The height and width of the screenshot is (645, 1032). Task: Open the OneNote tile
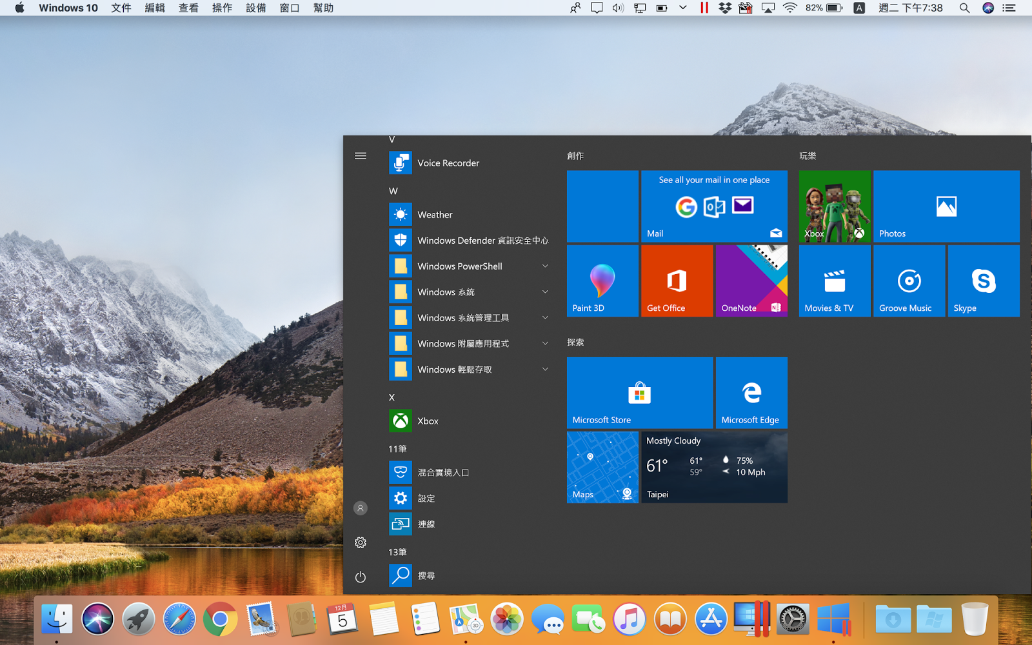tap(751, 281)
